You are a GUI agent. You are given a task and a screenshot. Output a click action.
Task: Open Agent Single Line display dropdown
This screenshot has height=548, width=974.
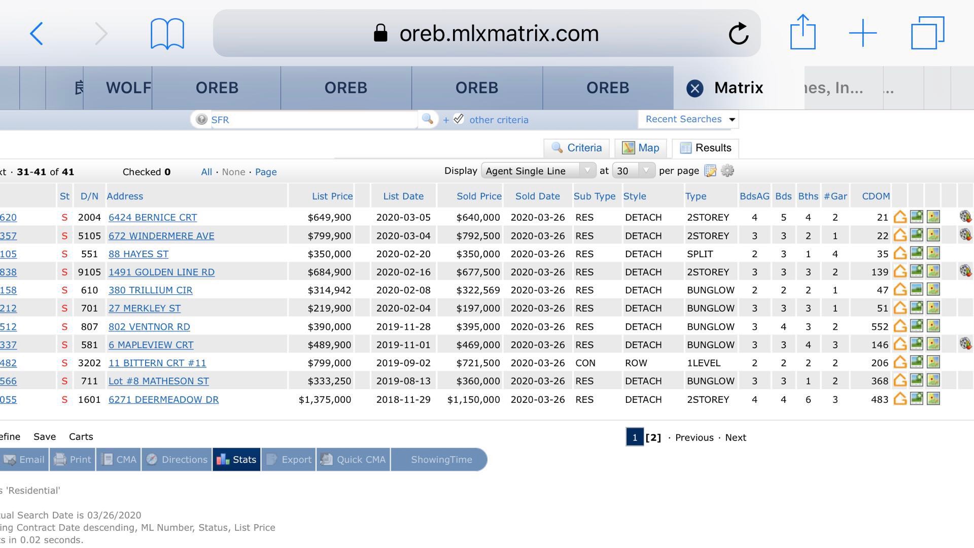click(x=538, y=171)
